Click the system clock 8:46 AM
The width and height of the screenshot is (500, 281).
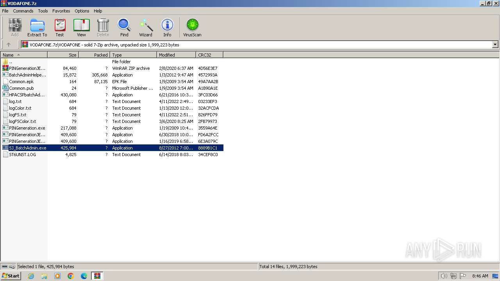(480, 276)
